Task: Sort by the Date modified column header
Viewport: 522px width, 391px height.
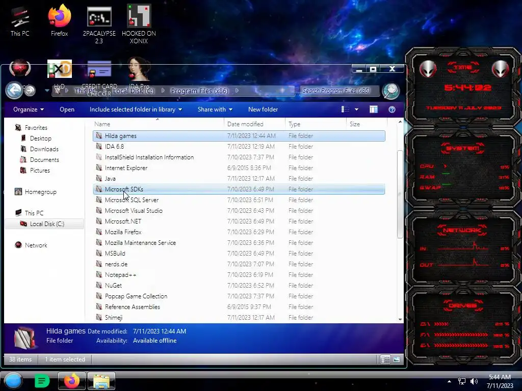Action: tap(255, 124)
